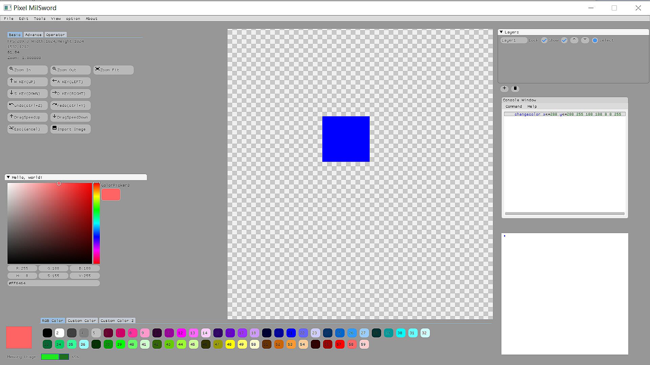This screenshot has height=365, width=650.
Task: Move Layer1 down with chevron button
Action: point(585,40)
